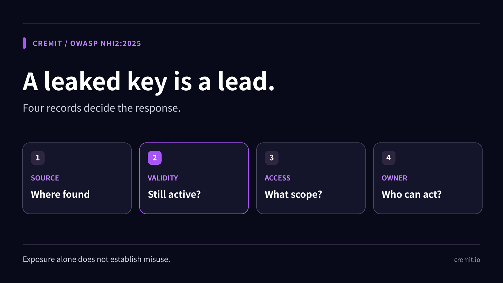This screenshot has height=283, width=503.
Task: Select the highlighted Validity card
Action: pos(194,178)
